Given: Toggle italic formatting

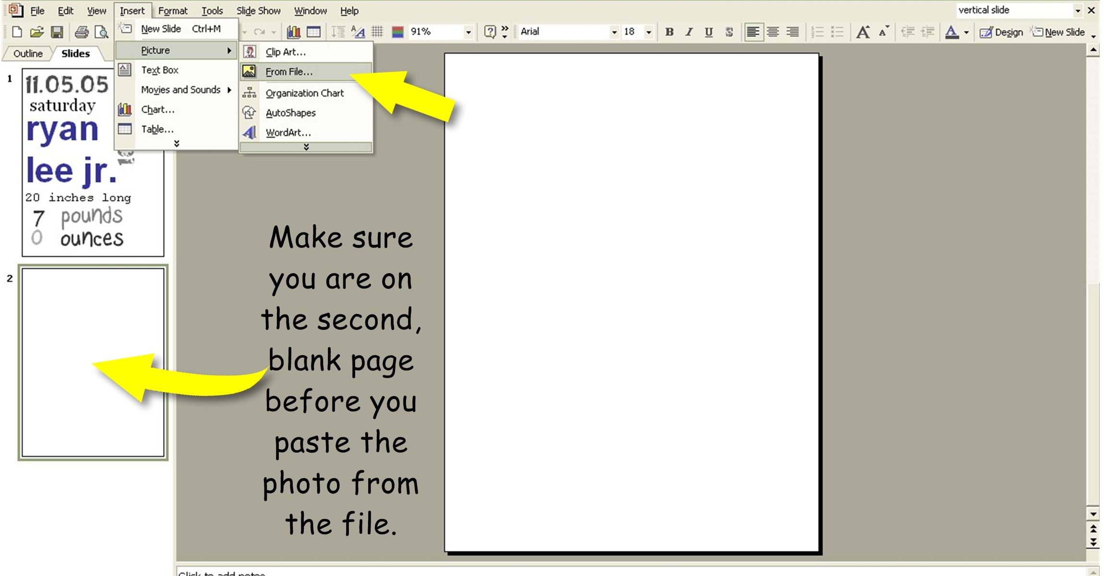Looking at the screenshot, I should click(689, 32).
